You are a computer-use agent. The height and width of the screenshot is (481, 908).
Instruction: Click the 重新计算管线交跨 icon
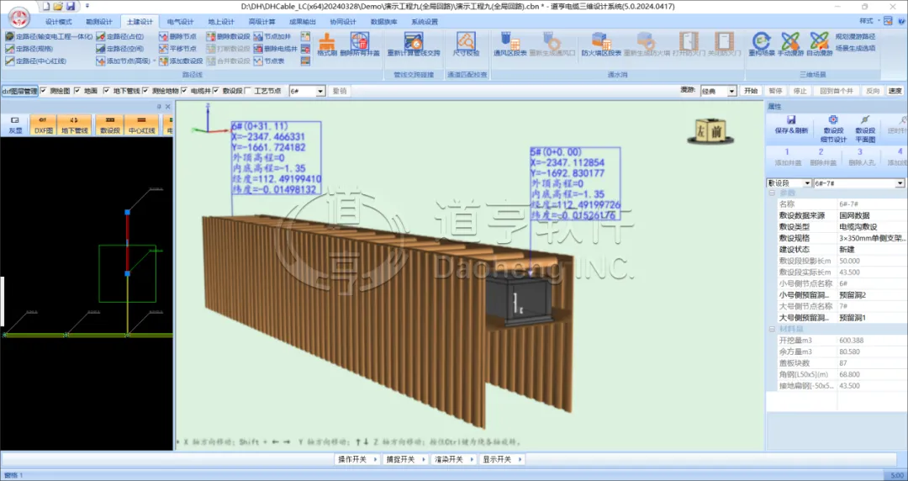pyautogui.click(x=413, y=42)
